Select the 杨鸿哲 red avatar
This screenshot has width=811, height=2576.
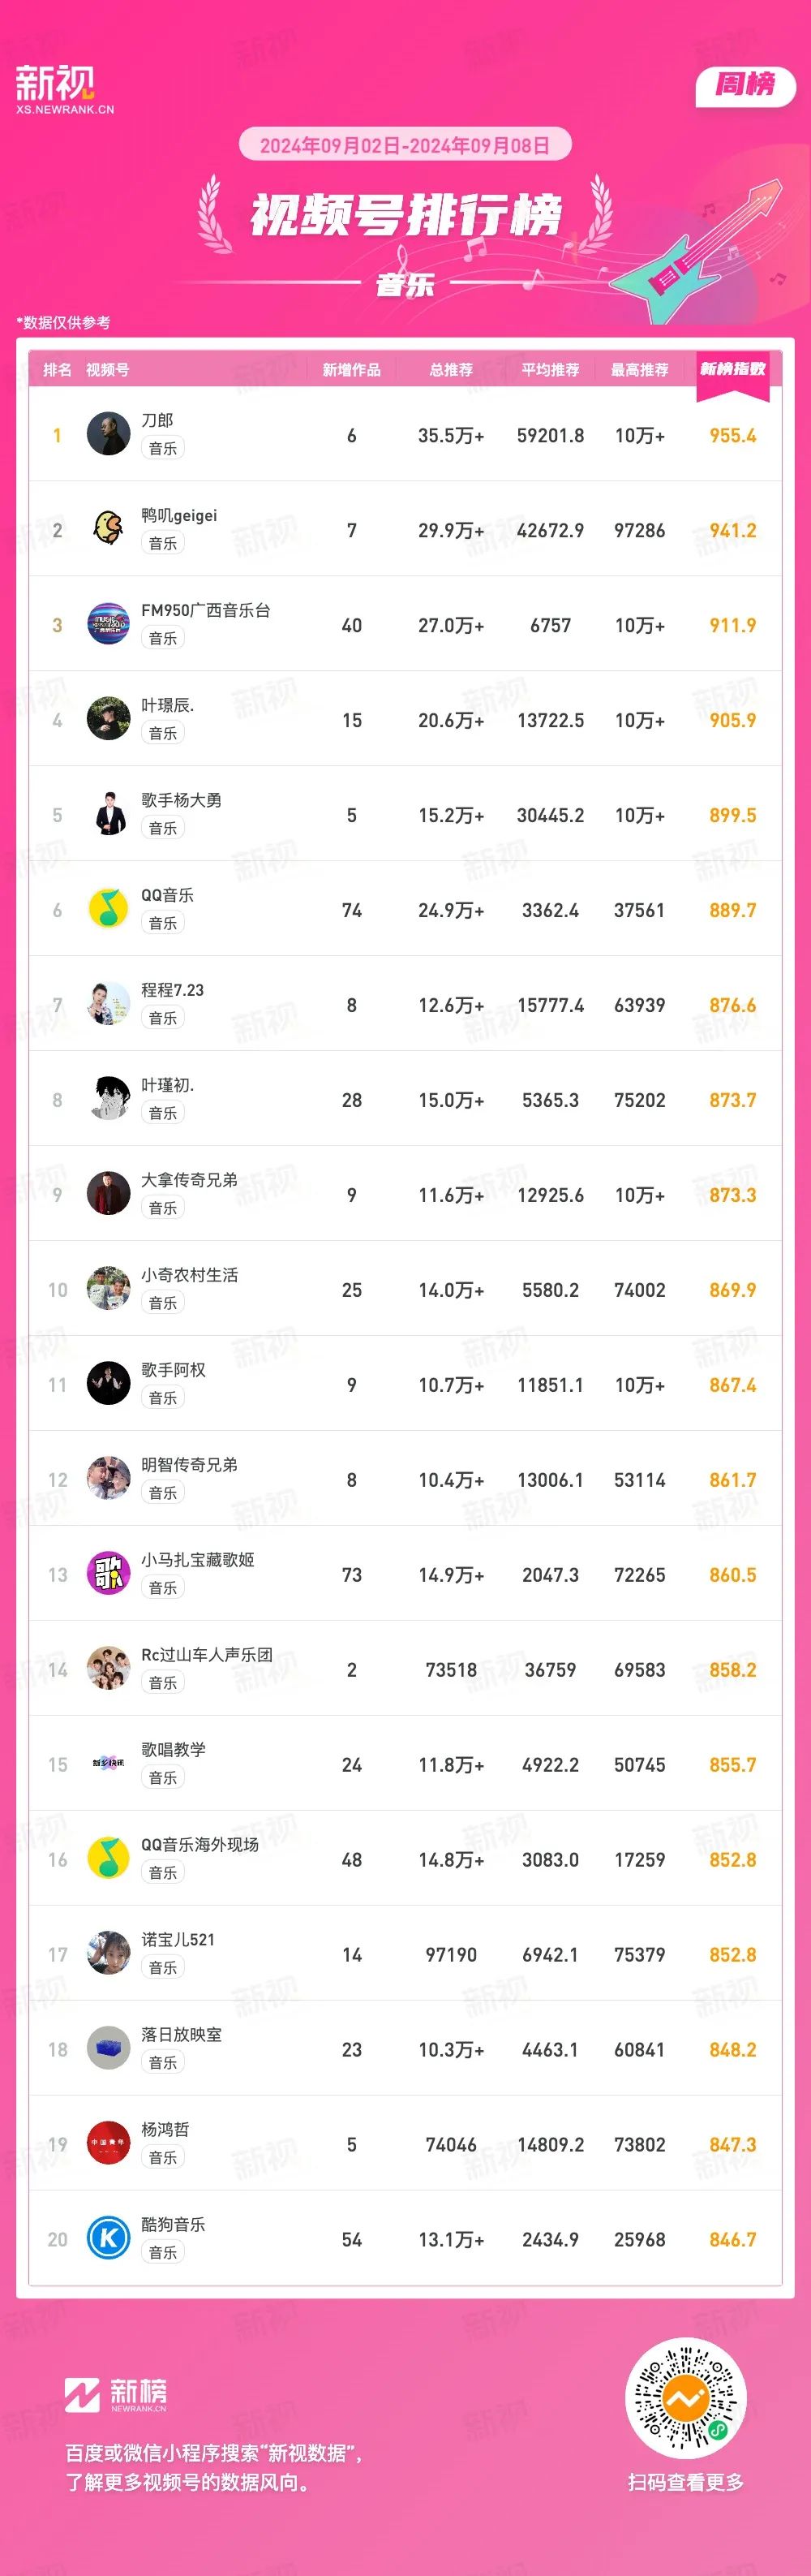click(x=108, y=2144)
